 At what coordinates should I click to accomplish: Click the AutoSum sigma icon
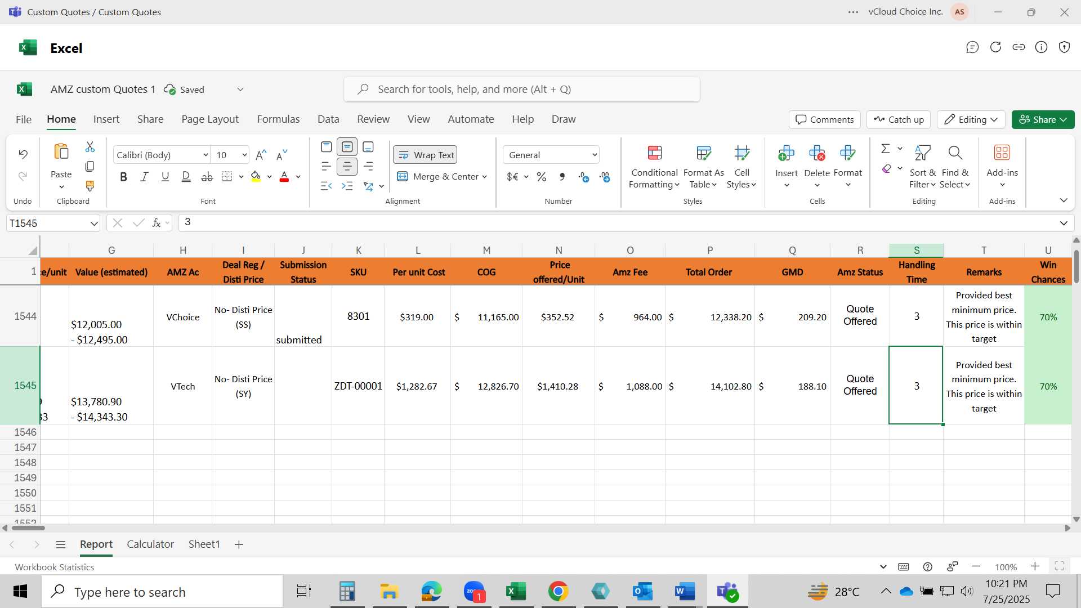pyautogui.click(x=886, y=149)
